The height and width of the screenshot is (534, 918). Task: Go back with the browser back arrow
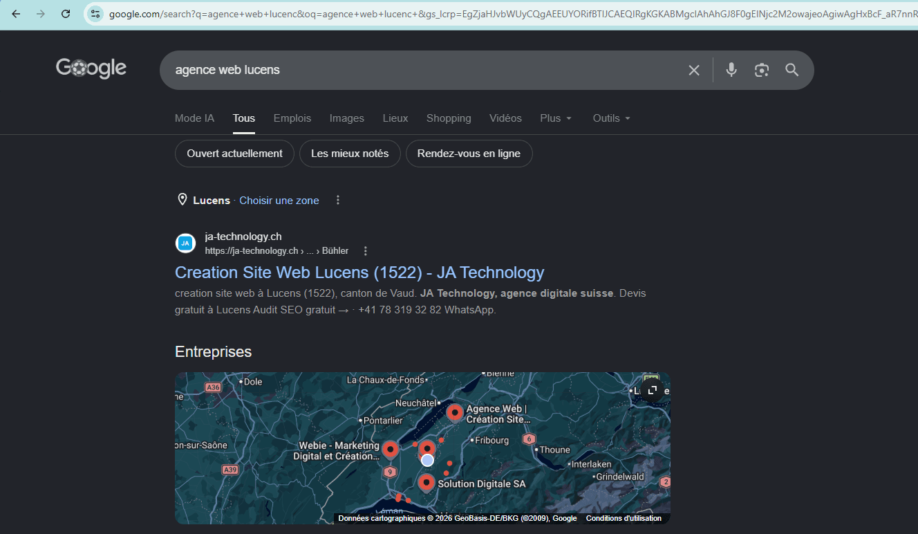(16, 14)
